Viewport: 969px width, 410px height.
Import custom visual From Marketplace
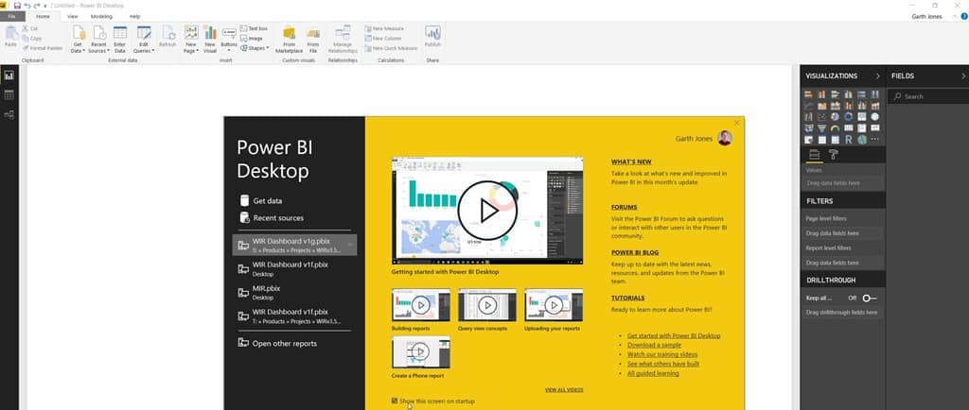[x=290, y=40]
